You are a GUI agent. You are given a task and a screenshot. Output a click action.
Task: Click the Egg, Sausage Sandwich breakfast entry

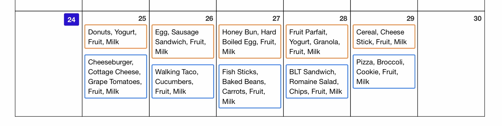coord(183,42)
